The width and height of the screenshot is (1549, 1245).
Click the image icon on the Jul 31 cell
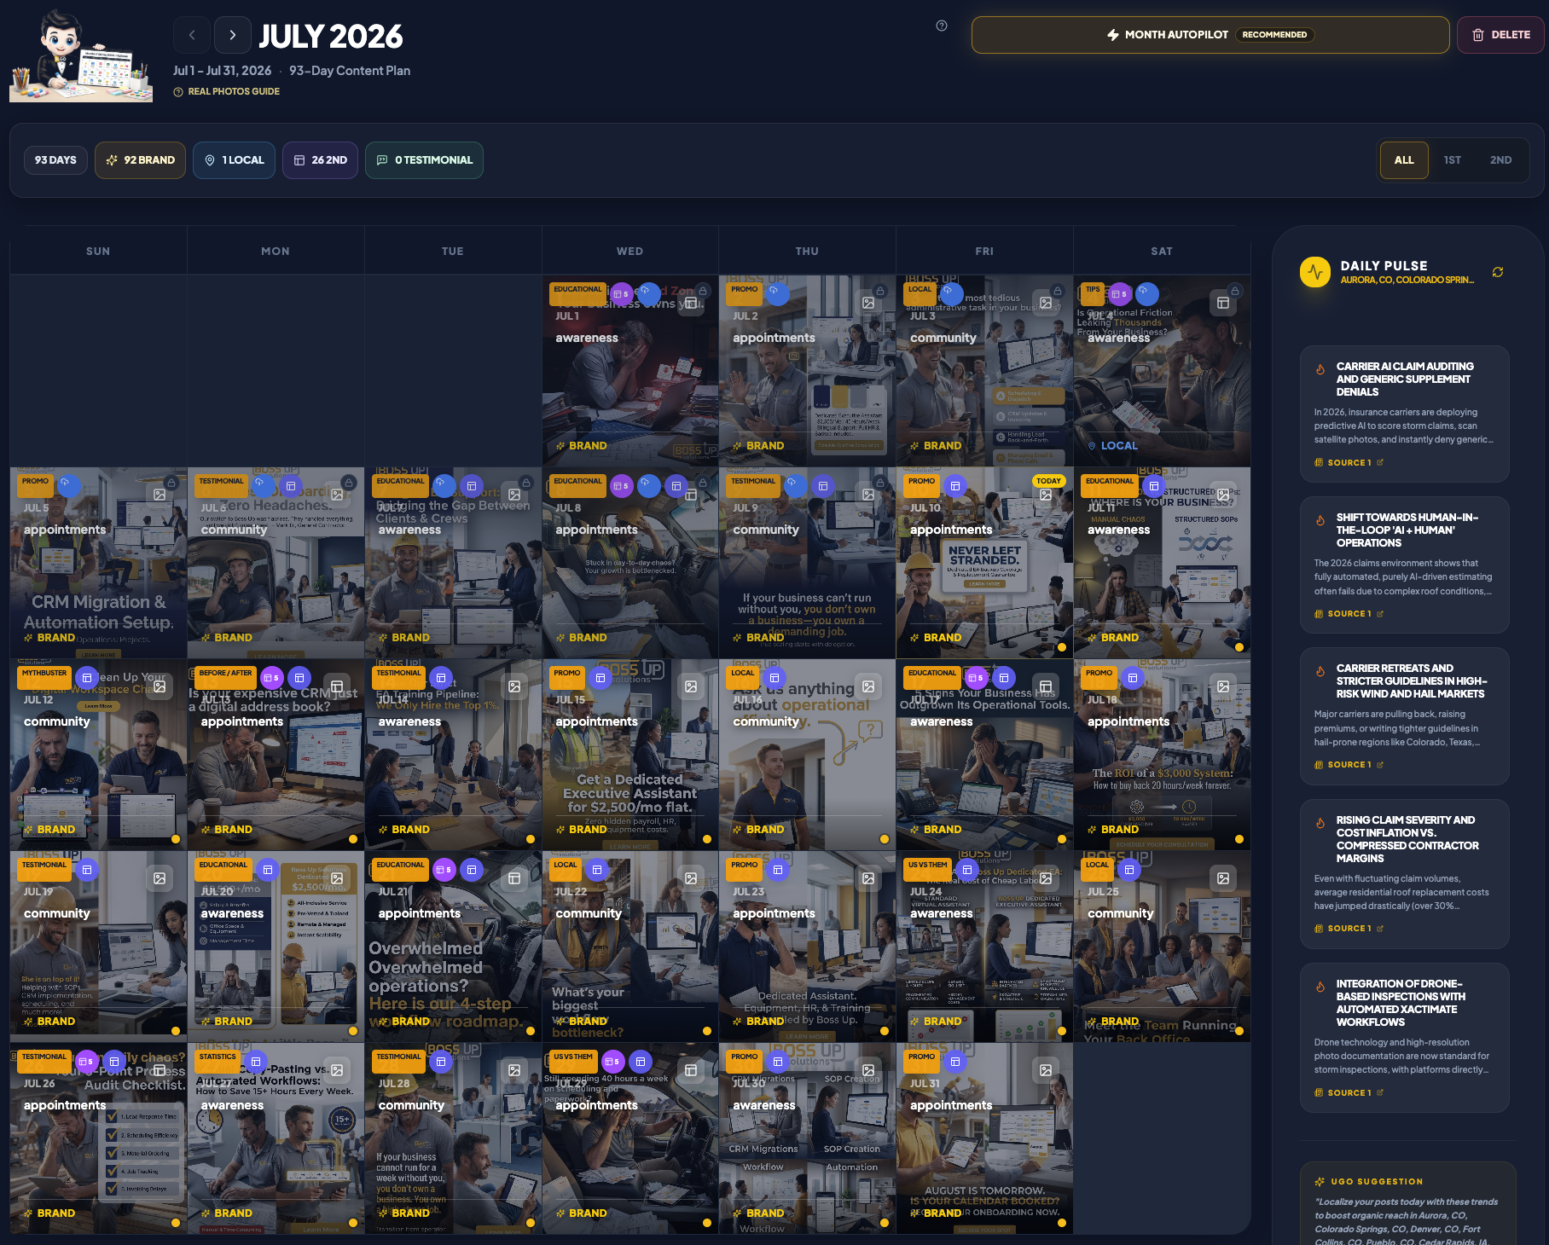1046,1070
